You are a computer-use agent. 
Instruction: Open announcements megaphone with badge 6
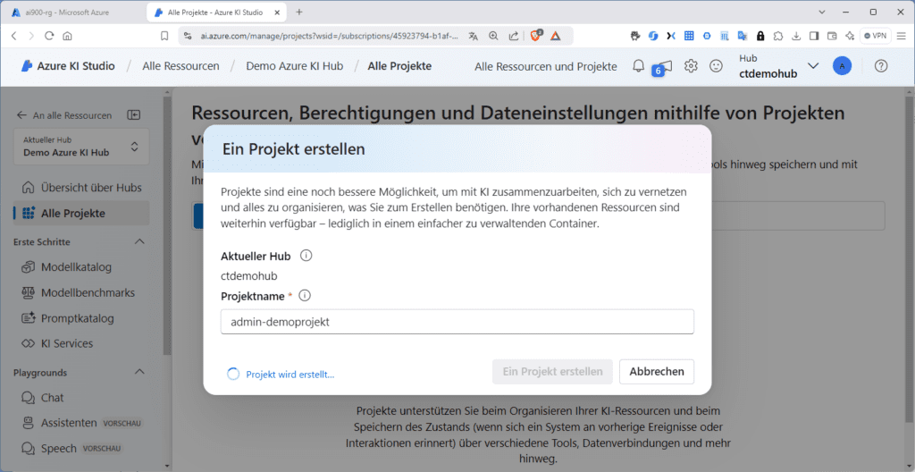pyautogui.click(x=664, y=66)
